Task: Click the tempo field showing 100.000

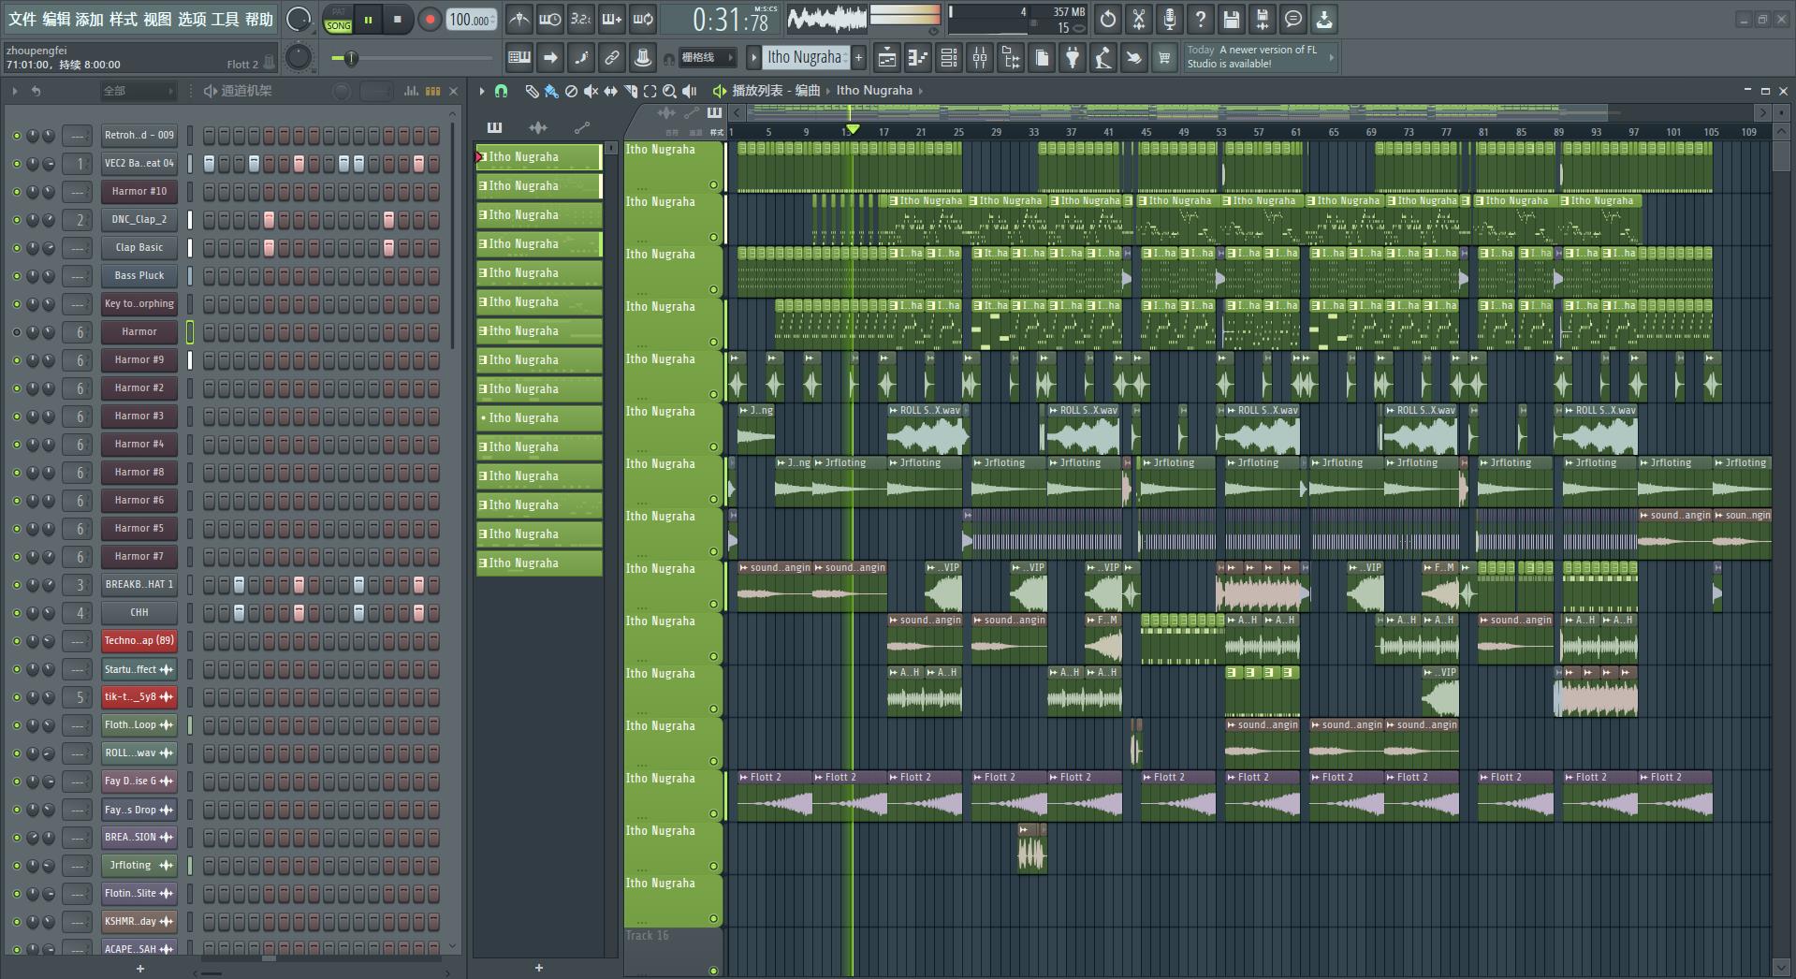Action: pyautogui.click(x=471, y=20)
